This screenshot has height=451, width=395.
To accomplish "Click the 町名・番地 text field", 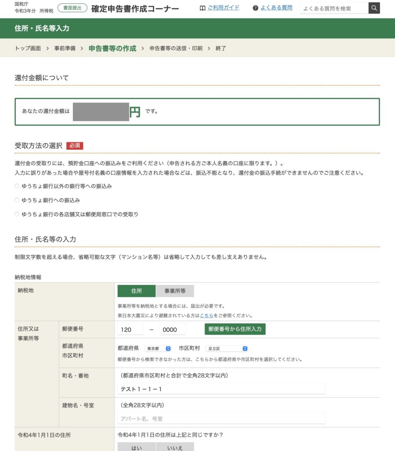I will (x=221, y=389).
